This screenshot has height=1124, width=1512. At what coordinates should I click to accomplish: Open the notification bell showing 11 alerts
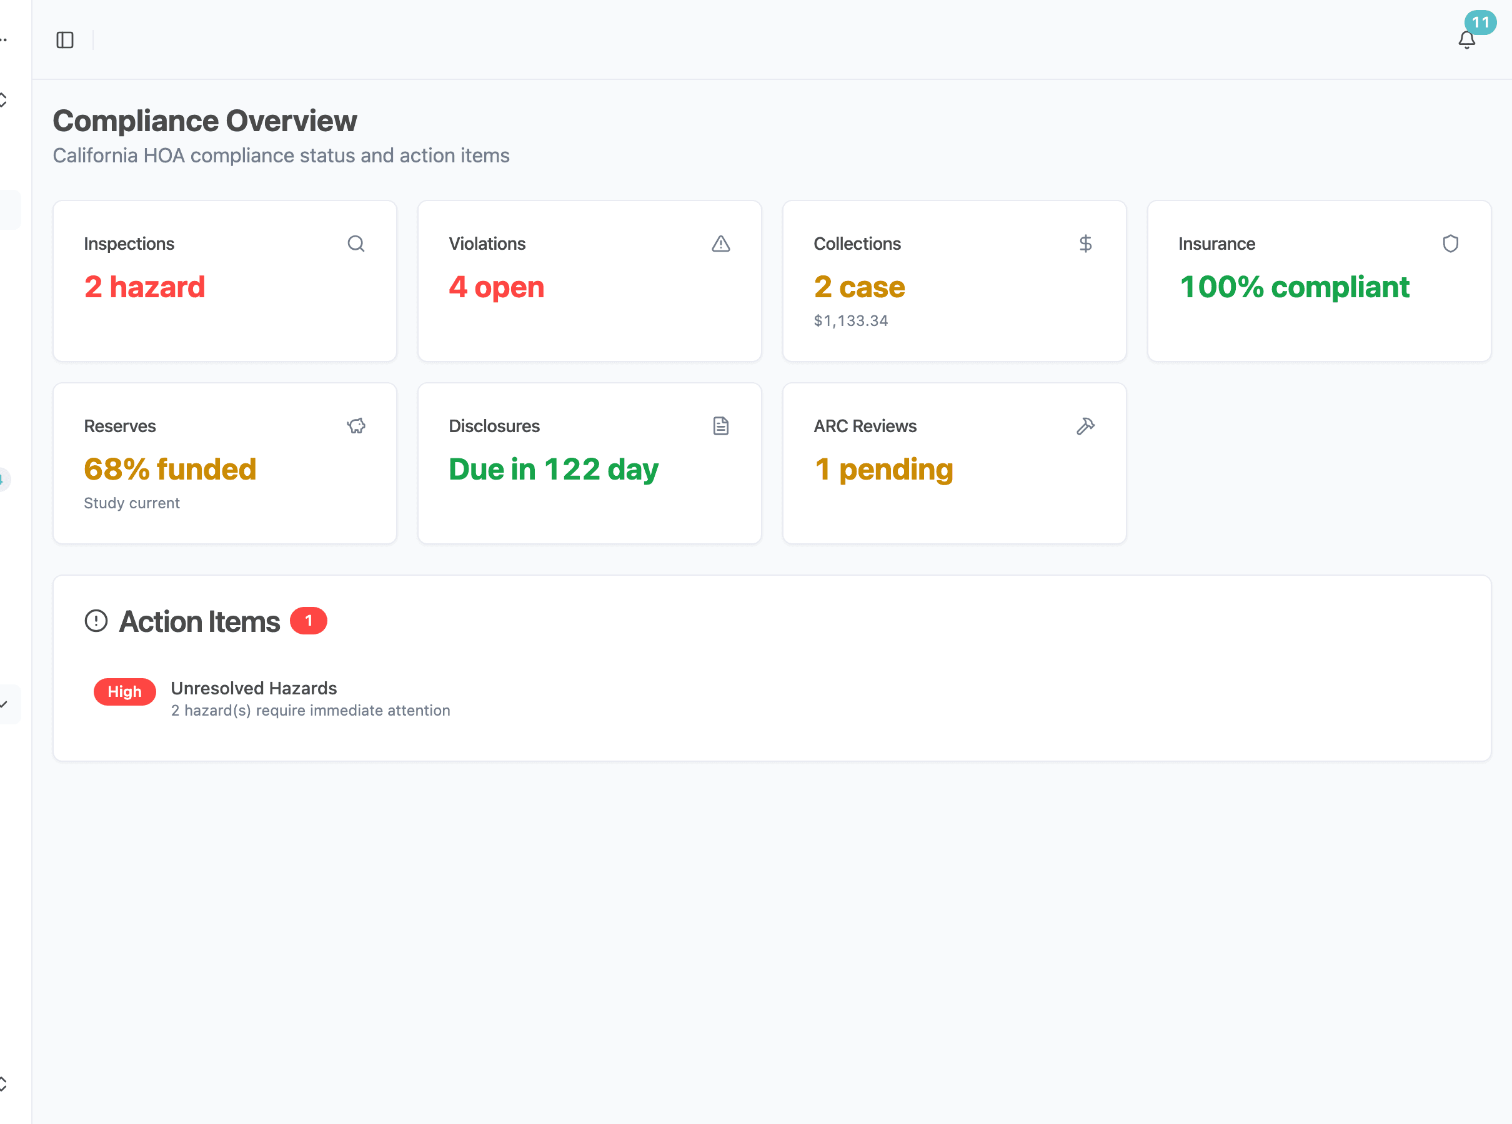(x=1466, y=40)
